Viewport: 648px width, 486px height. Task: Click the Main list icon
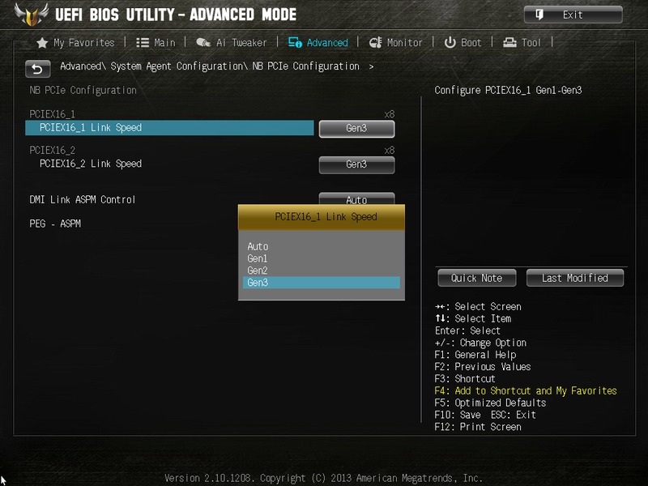click(143, 43)
